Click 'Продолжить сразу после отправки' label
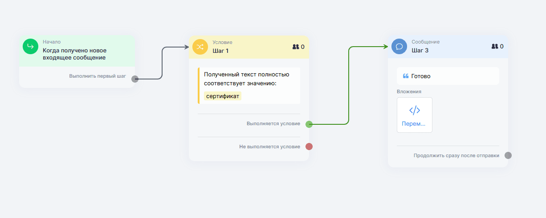The height and width of the screenshot is (218, 546). (456, 155)
